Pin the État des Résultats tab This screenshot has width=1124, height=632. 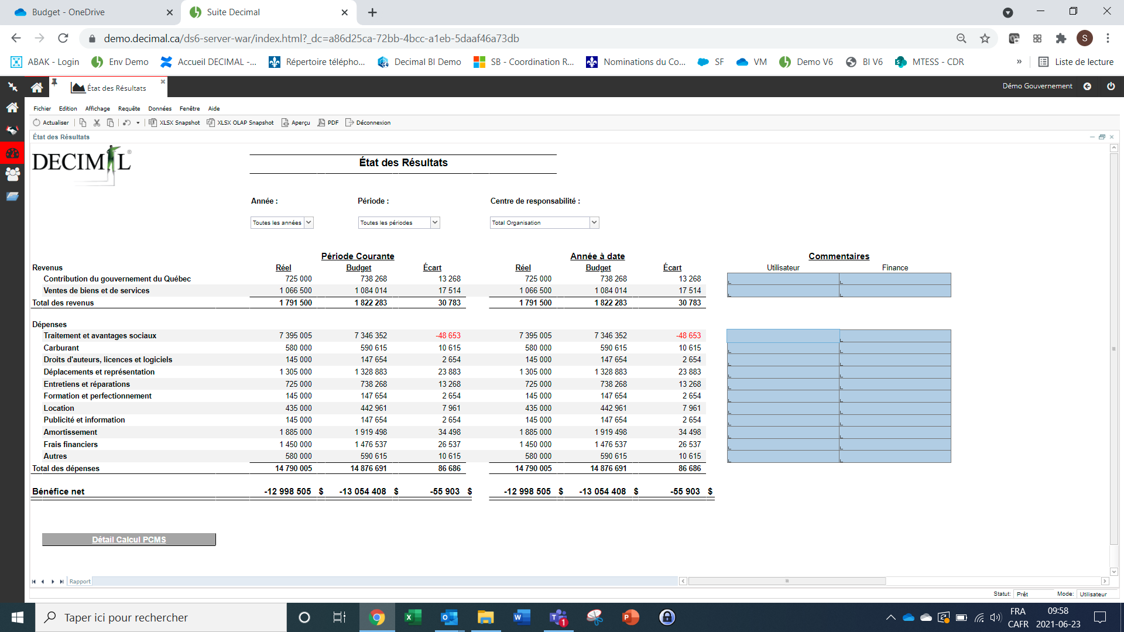[54, 82]
